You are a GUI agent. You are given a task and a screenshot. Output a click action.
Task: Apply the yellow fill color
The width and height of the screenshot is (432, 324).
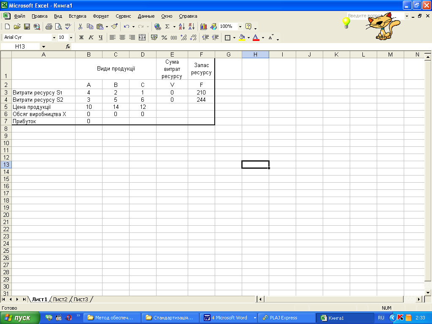242,38
